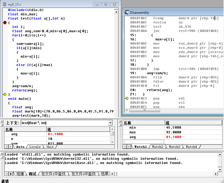This screenshot has width=224, height=183.
Task: Click the yellow execution arrow in source window
Action: 5,95
